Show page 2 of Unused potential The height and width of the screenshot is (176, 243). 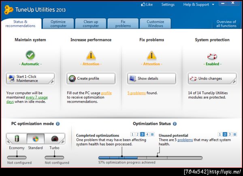[x=225, y=134]
